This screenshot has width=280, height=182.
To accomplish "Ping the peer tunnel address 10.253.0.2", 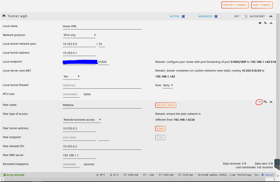I will [x=160, y=129].
